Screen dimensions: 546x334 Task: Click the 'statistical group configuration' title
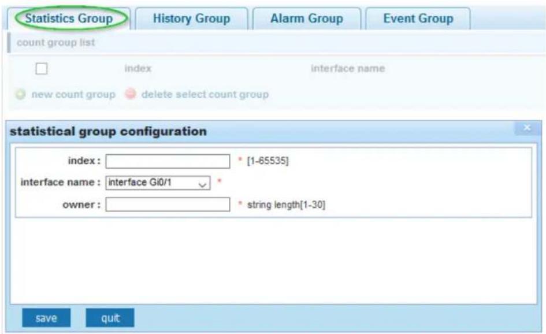pos(108,131)
